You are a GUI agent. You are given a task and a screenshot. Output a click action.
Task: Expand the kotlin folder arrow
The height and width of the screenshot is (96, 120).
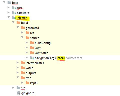(x=18, y=68)
